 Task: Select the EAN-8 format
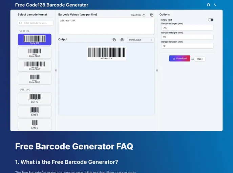click(35, 111)
